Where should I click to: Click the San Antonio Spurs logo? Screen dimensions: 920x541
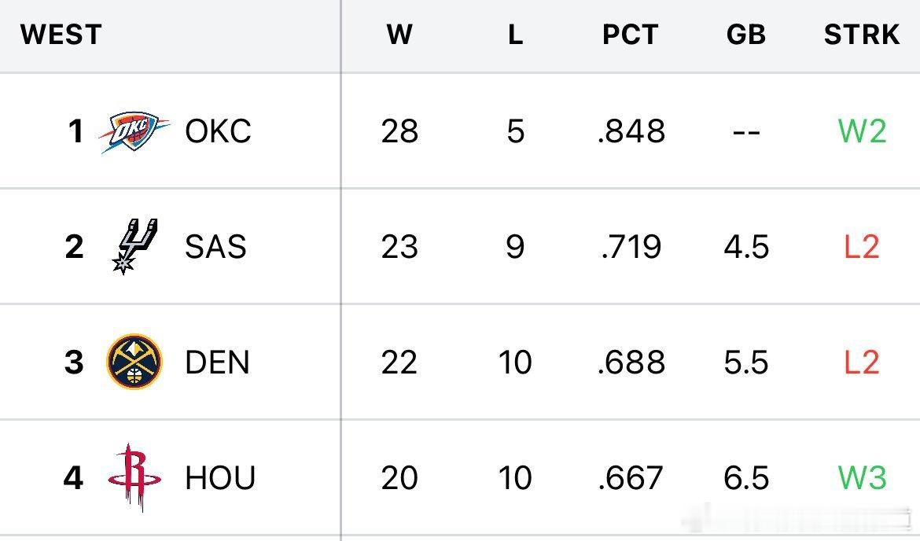point(135,246)
